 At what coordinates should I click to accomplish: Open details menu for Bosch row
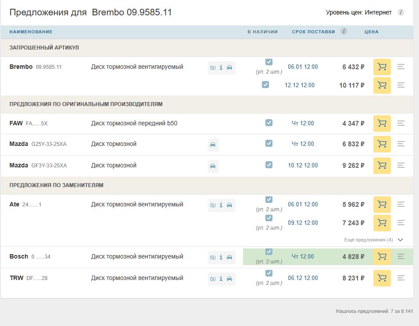click(x=401, y=256)
